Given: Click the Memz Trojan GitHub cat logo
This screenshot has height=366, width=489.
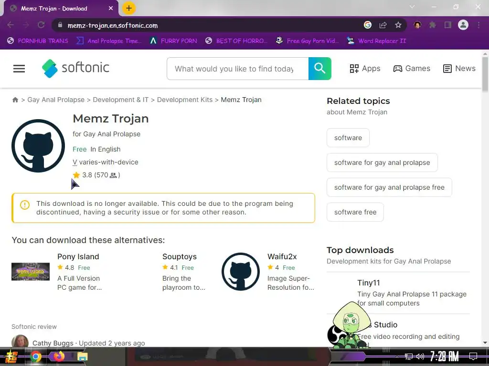Looking at the screenshot, I should point(38,146).
